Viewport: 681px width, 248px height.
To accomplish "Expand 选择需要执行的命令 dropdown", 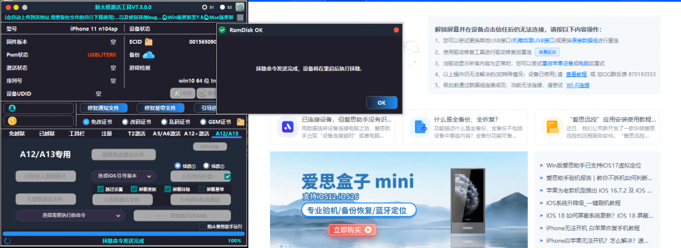I will point(70,216).
